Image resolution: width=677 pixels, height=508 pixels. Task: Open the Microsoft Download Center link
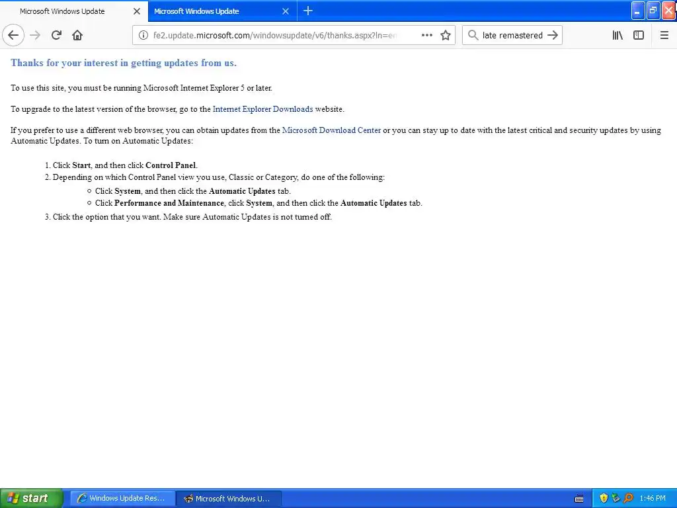tap(331, 130)
